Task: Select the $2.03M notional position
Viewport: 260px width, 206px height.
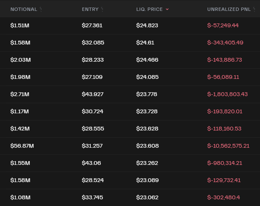Action: 21,60
